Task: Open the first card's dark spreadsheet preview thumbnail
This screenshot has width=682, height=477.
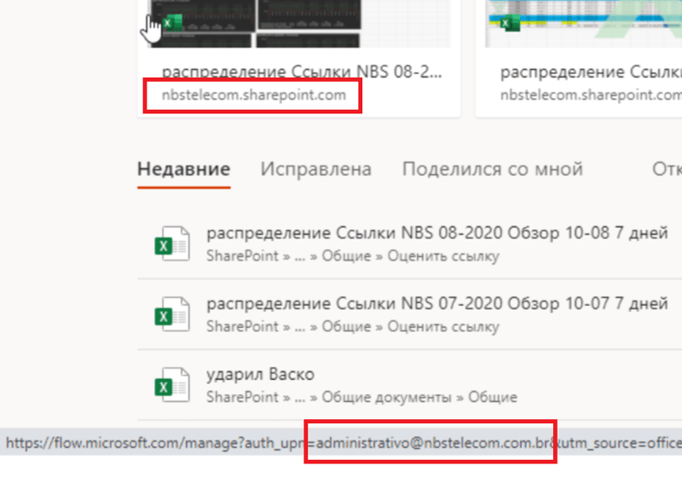Action: [x=298, y=24]
